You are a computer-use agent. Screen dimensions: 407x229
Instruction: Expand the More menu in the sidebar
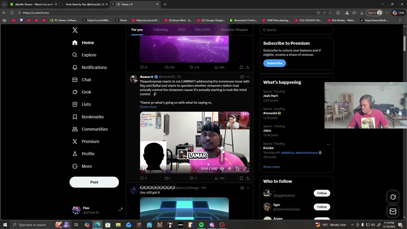point(82,166)
